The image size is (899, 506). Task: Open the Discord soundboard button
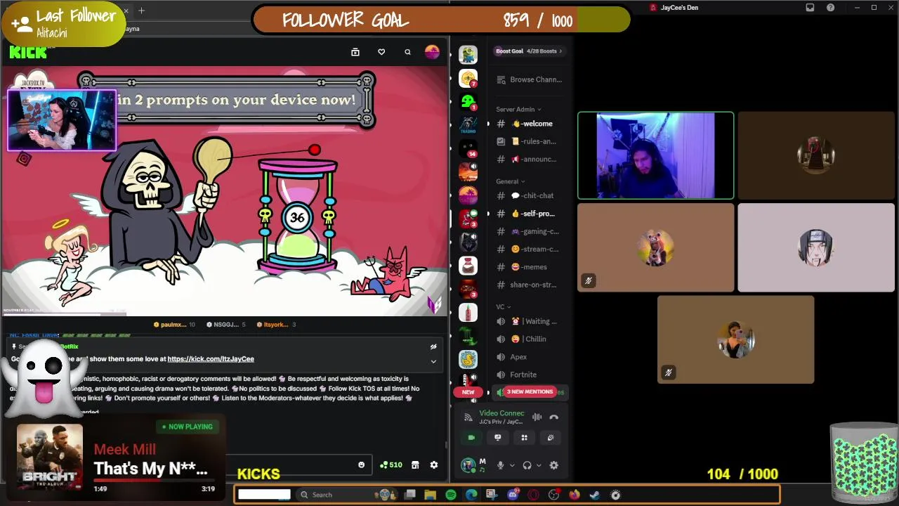coord(551,437)
